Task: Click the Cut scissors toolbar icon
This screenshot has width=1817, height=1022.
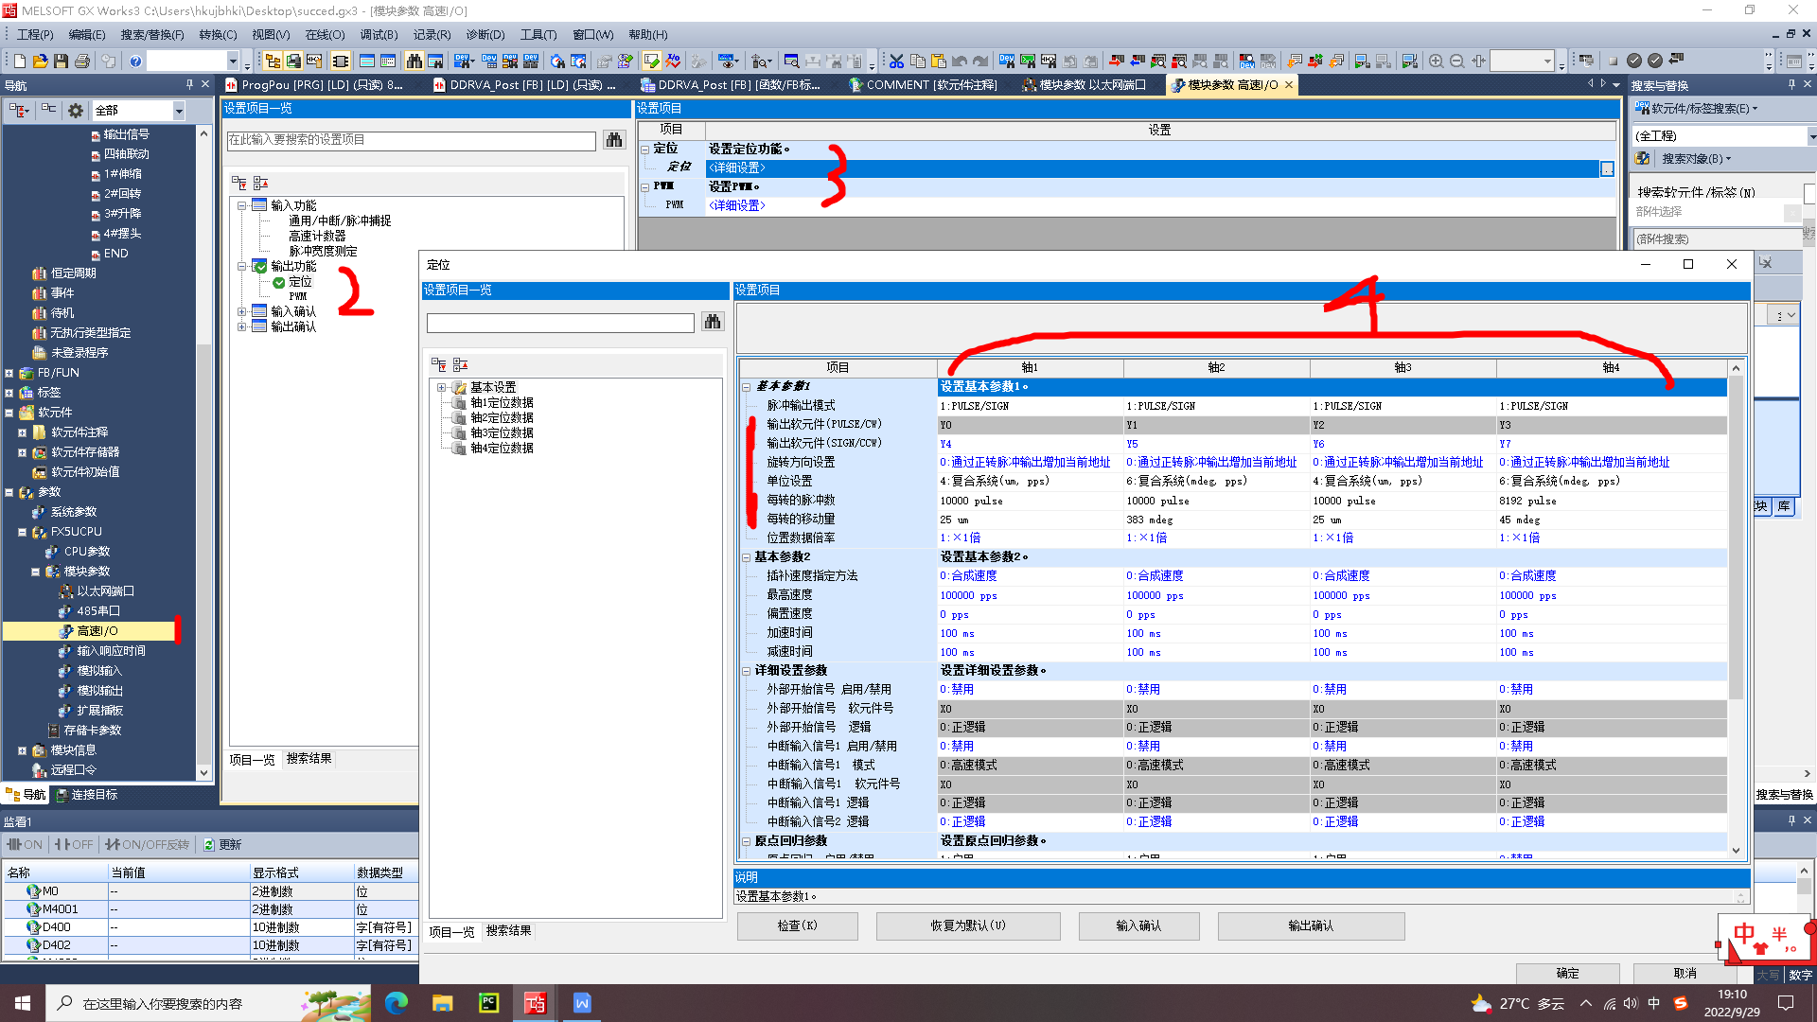Action: (896, 62)
